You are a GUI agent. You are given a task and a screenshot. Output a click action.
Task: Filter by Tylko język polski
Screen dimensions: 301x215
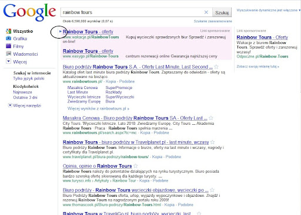coord(29,79)
